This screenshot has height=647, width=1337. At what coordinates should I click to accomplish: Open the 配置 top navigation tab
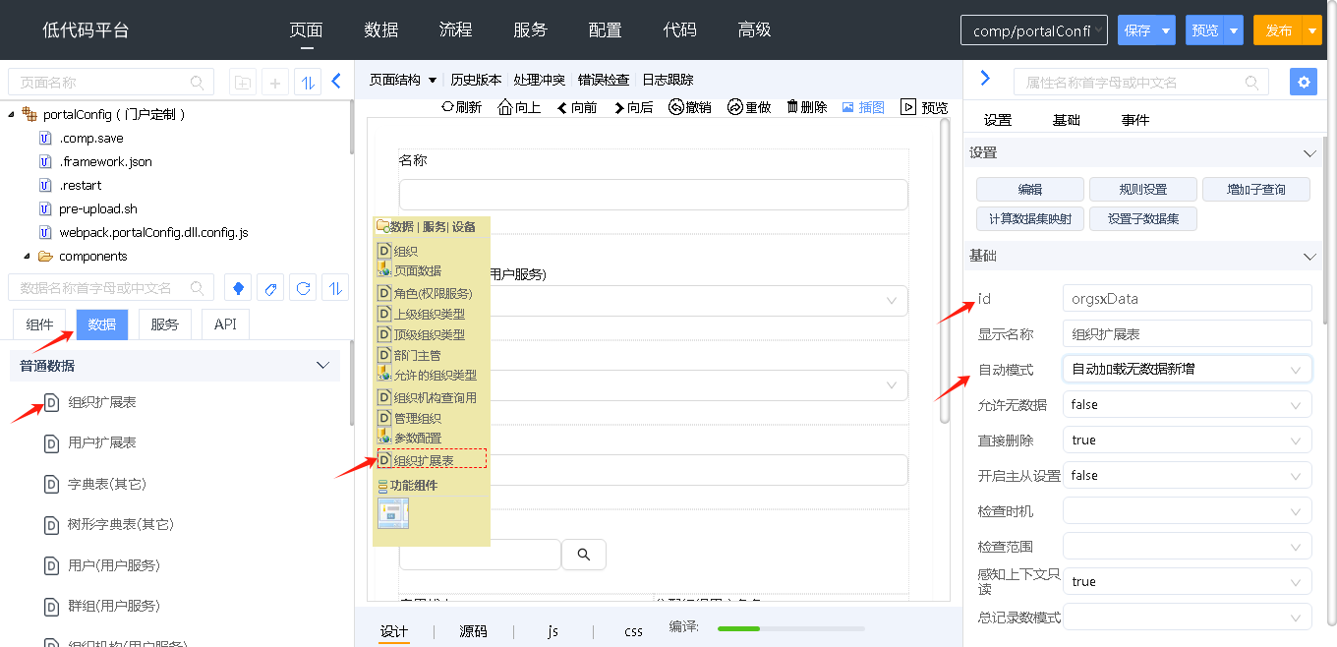coord(605,29)
